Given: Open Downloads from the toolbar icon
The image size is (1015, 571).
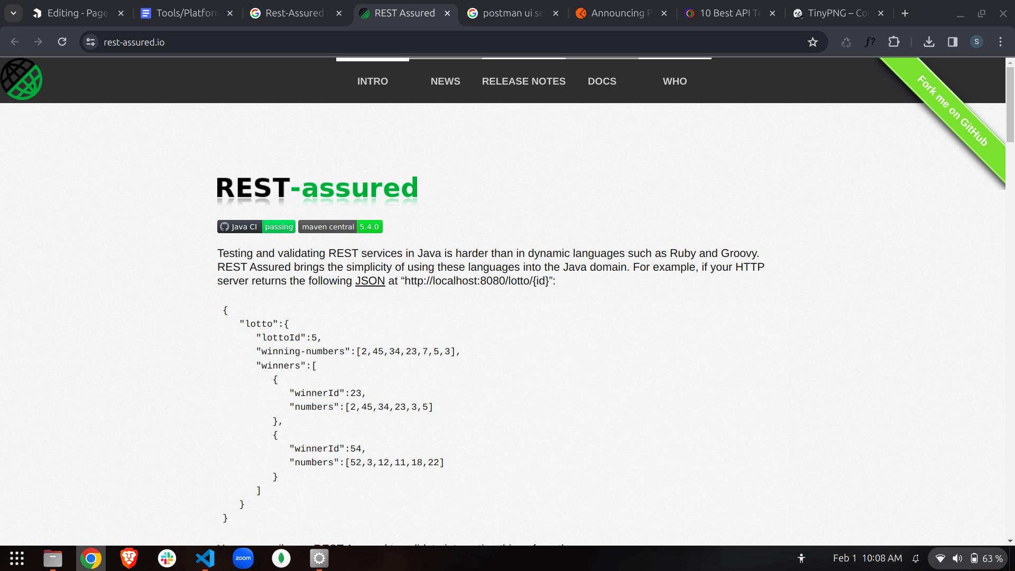Looking at the screenshot, I should point(929,42).
